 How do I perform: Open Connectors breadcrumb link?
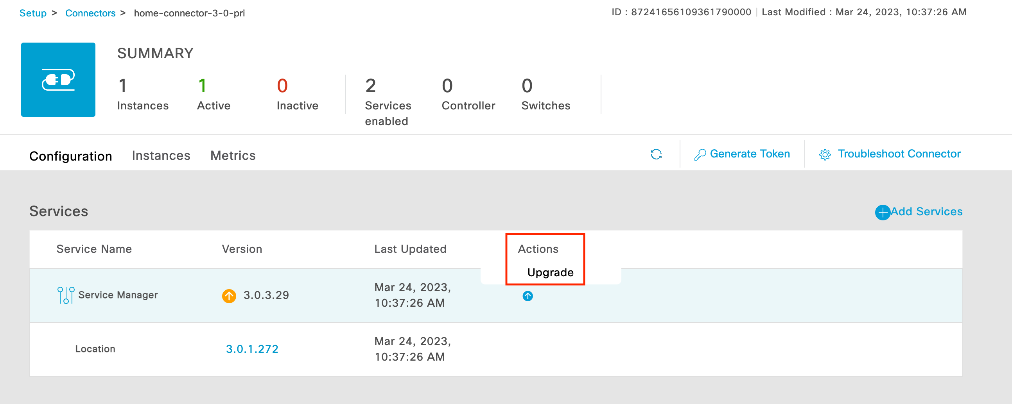click(x=90, y=13)
